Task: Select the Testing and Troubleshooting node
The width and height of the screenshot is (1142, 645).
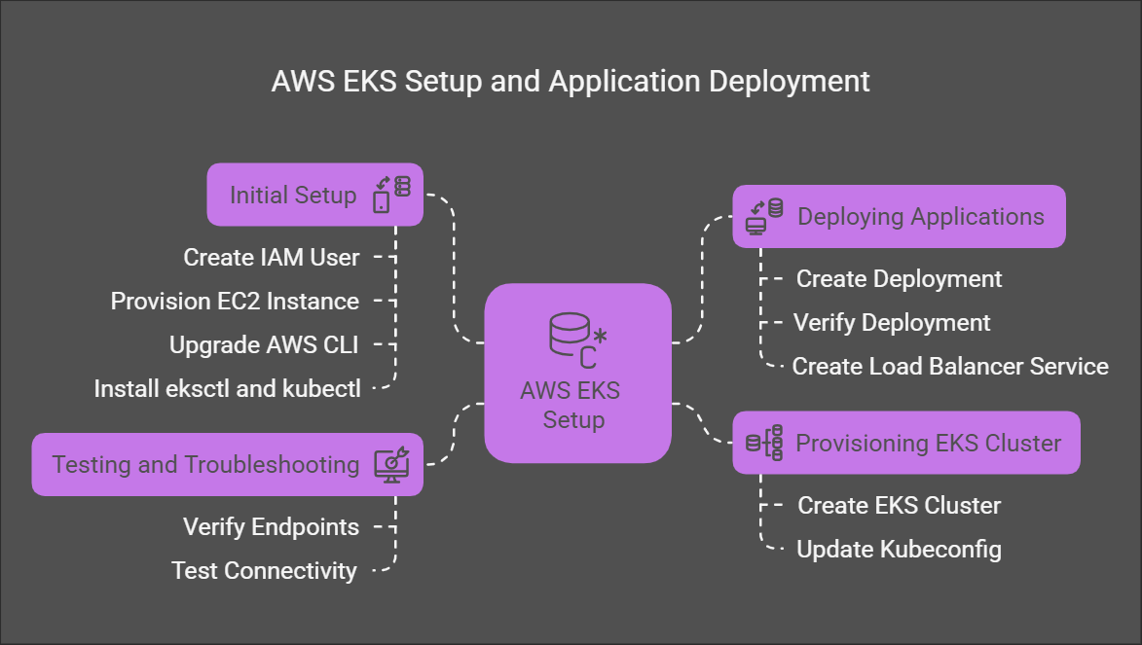Action: pyautogui.click(x=227, y=464)
